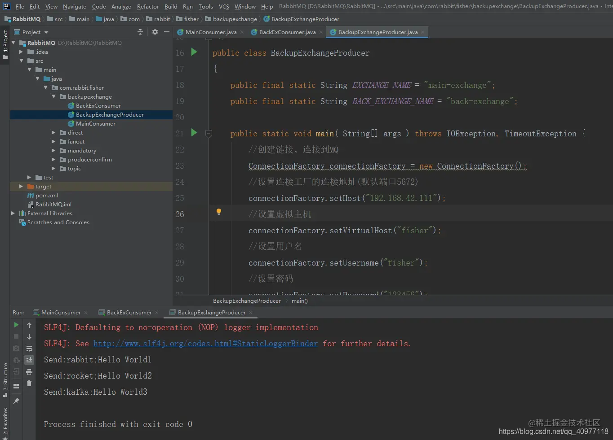Click BackupExchangeProducer in editor bottom breadcrumb
Screen dimensions: 613x440
coord(247,301)
